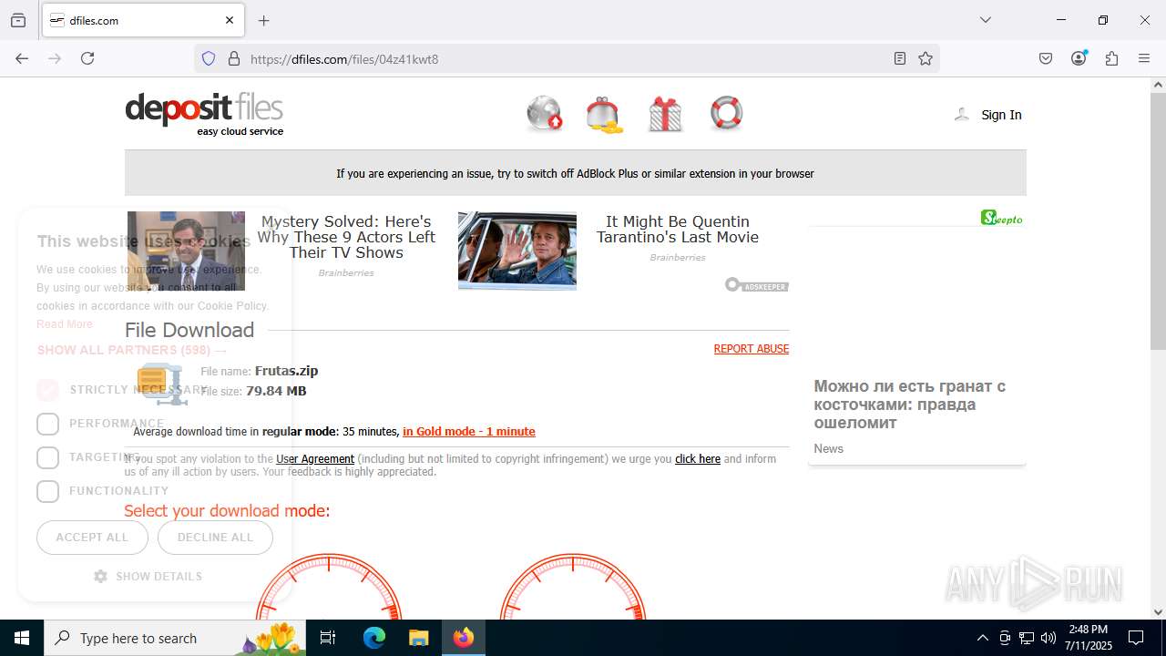Open Mystery Solved actors article headline
The image size is (1166, 656).
pos(346,237)
